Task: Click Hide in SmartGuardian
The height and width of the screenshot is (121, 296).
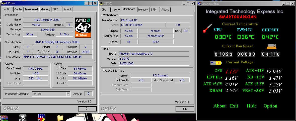Action: pyautogui.click(x=252, y=106)
